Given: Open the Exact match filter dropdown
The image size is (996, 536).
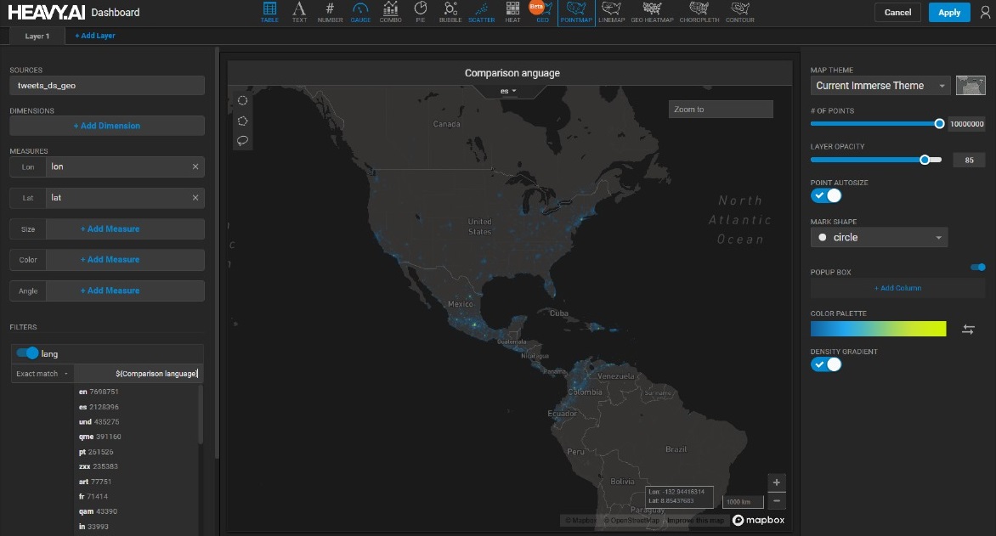Looking at the screenshot, I should (x=42, y=374).
